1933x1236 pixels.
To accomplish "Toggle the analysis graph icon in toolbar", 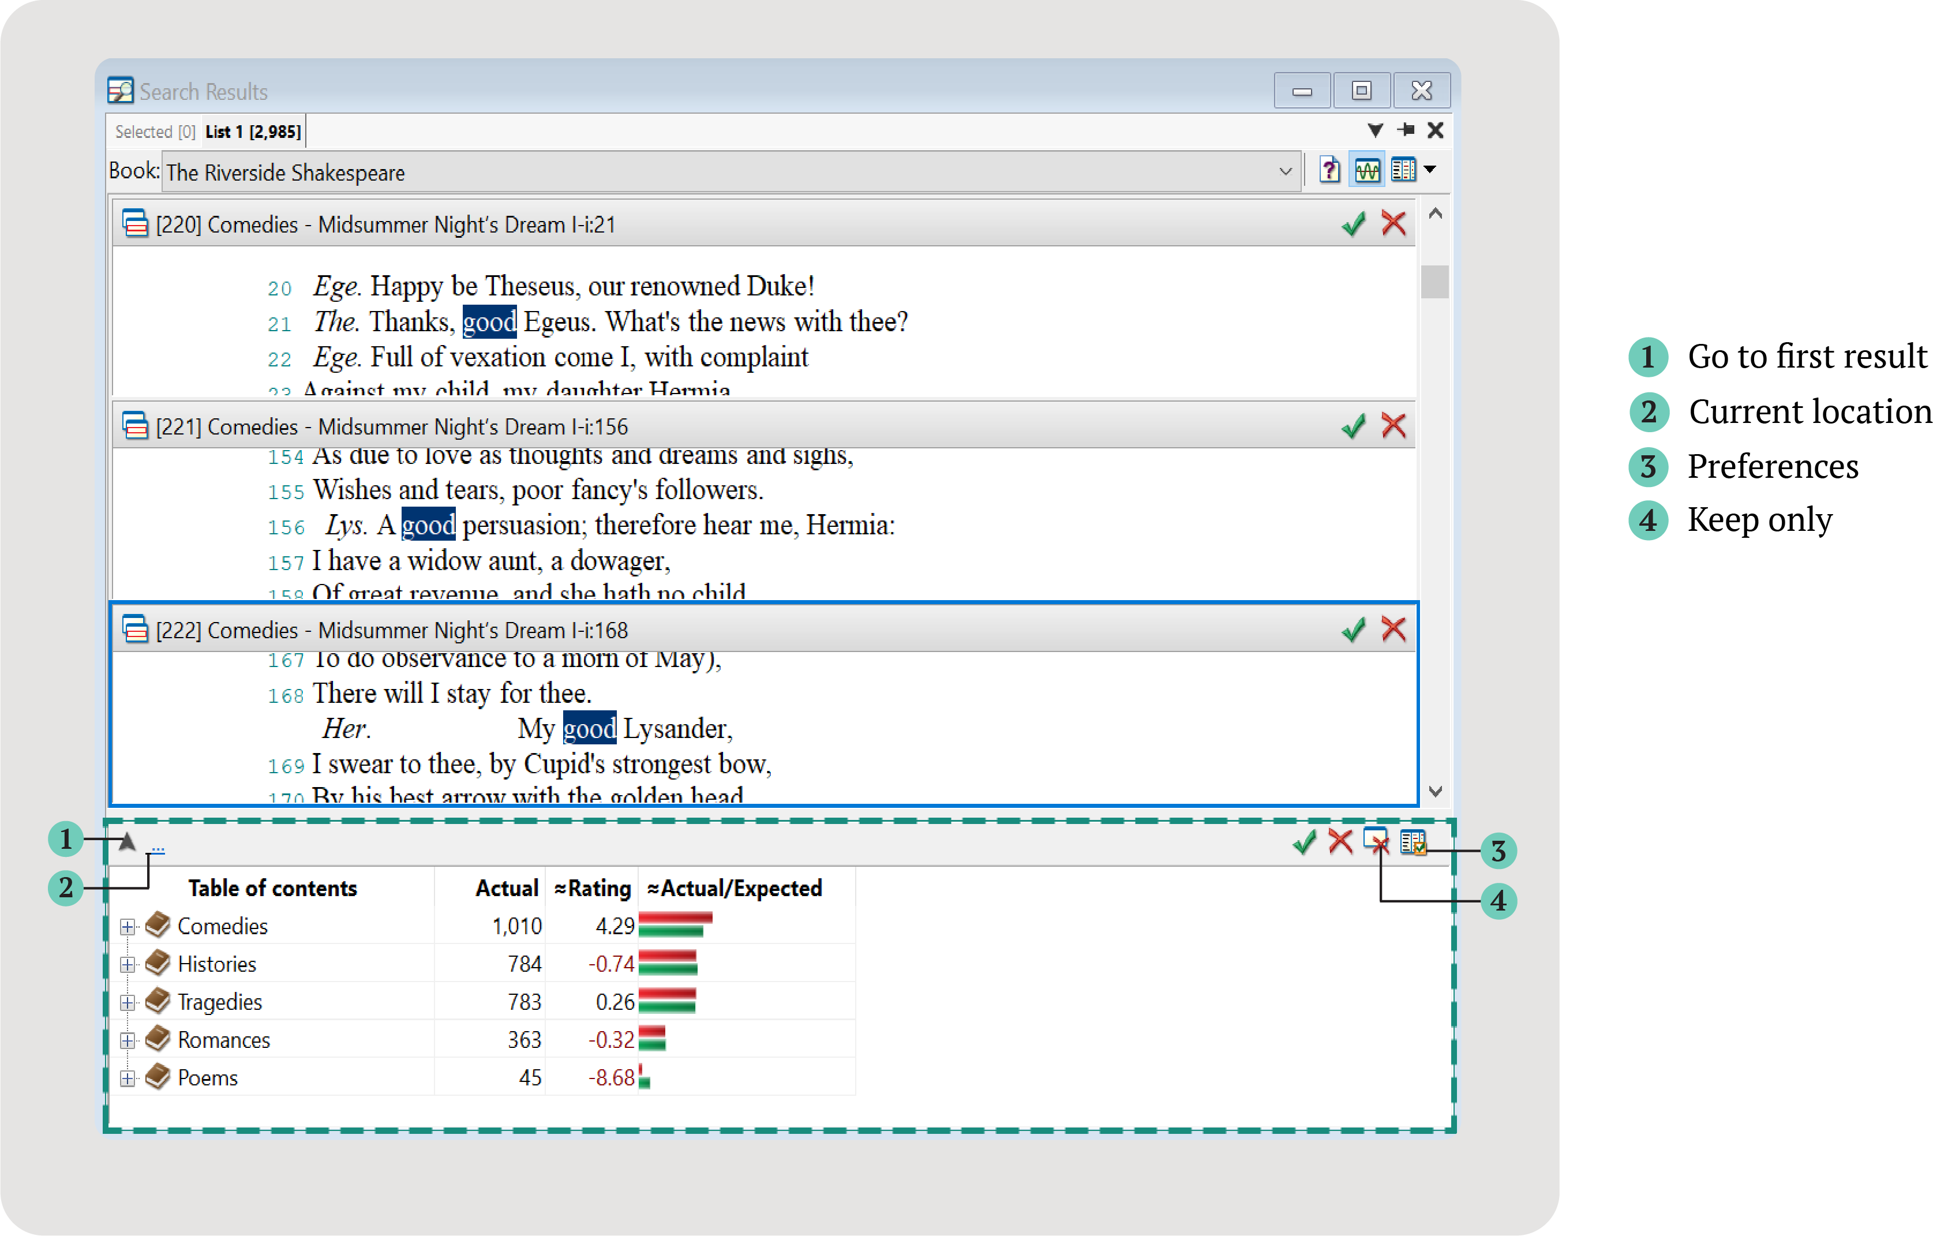I will pyautogui.click(x=1367, y=170).
